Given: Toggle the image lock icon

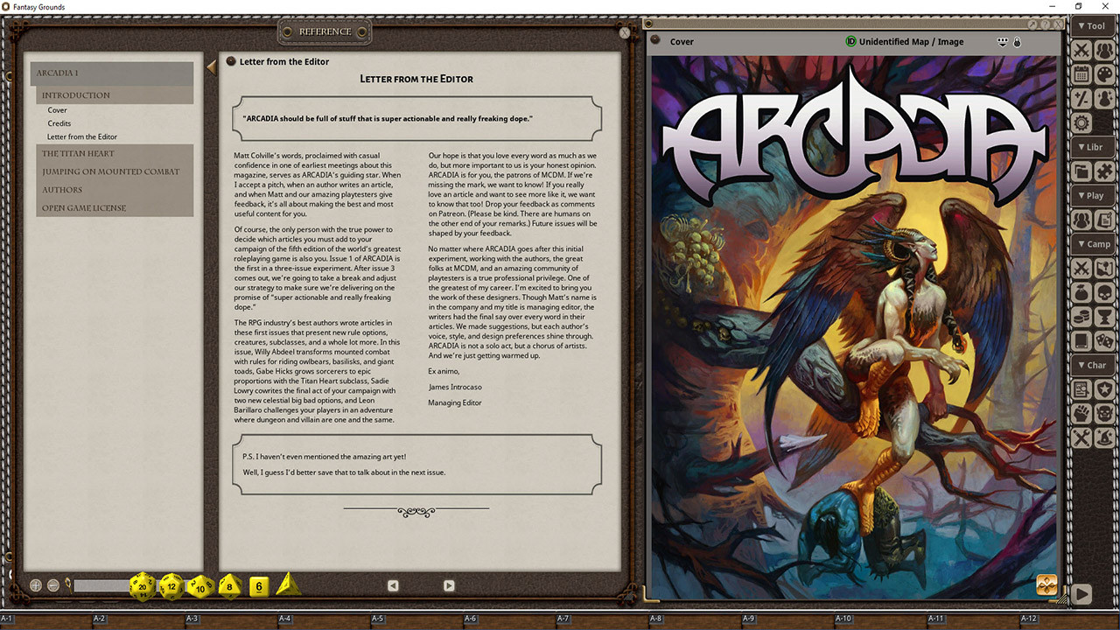Looking at the screenshot, I should click(x=1018, y=42).
